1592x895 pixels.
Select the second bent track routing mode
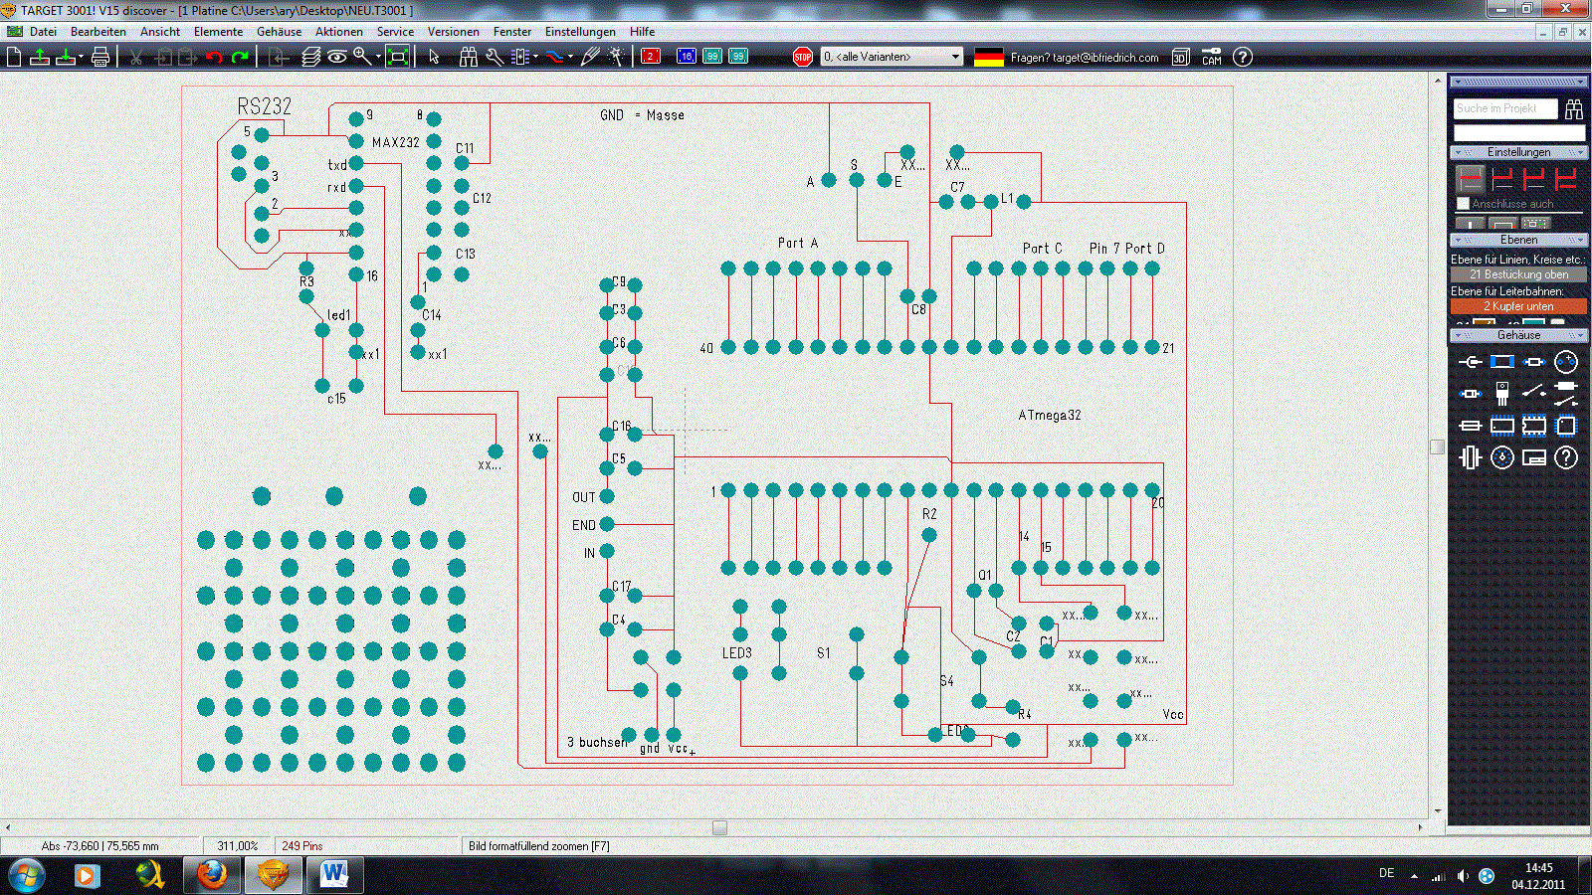[1502, 179]
